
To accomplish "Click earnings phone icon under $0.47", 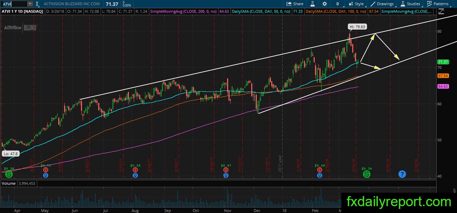I will (226, 170).
